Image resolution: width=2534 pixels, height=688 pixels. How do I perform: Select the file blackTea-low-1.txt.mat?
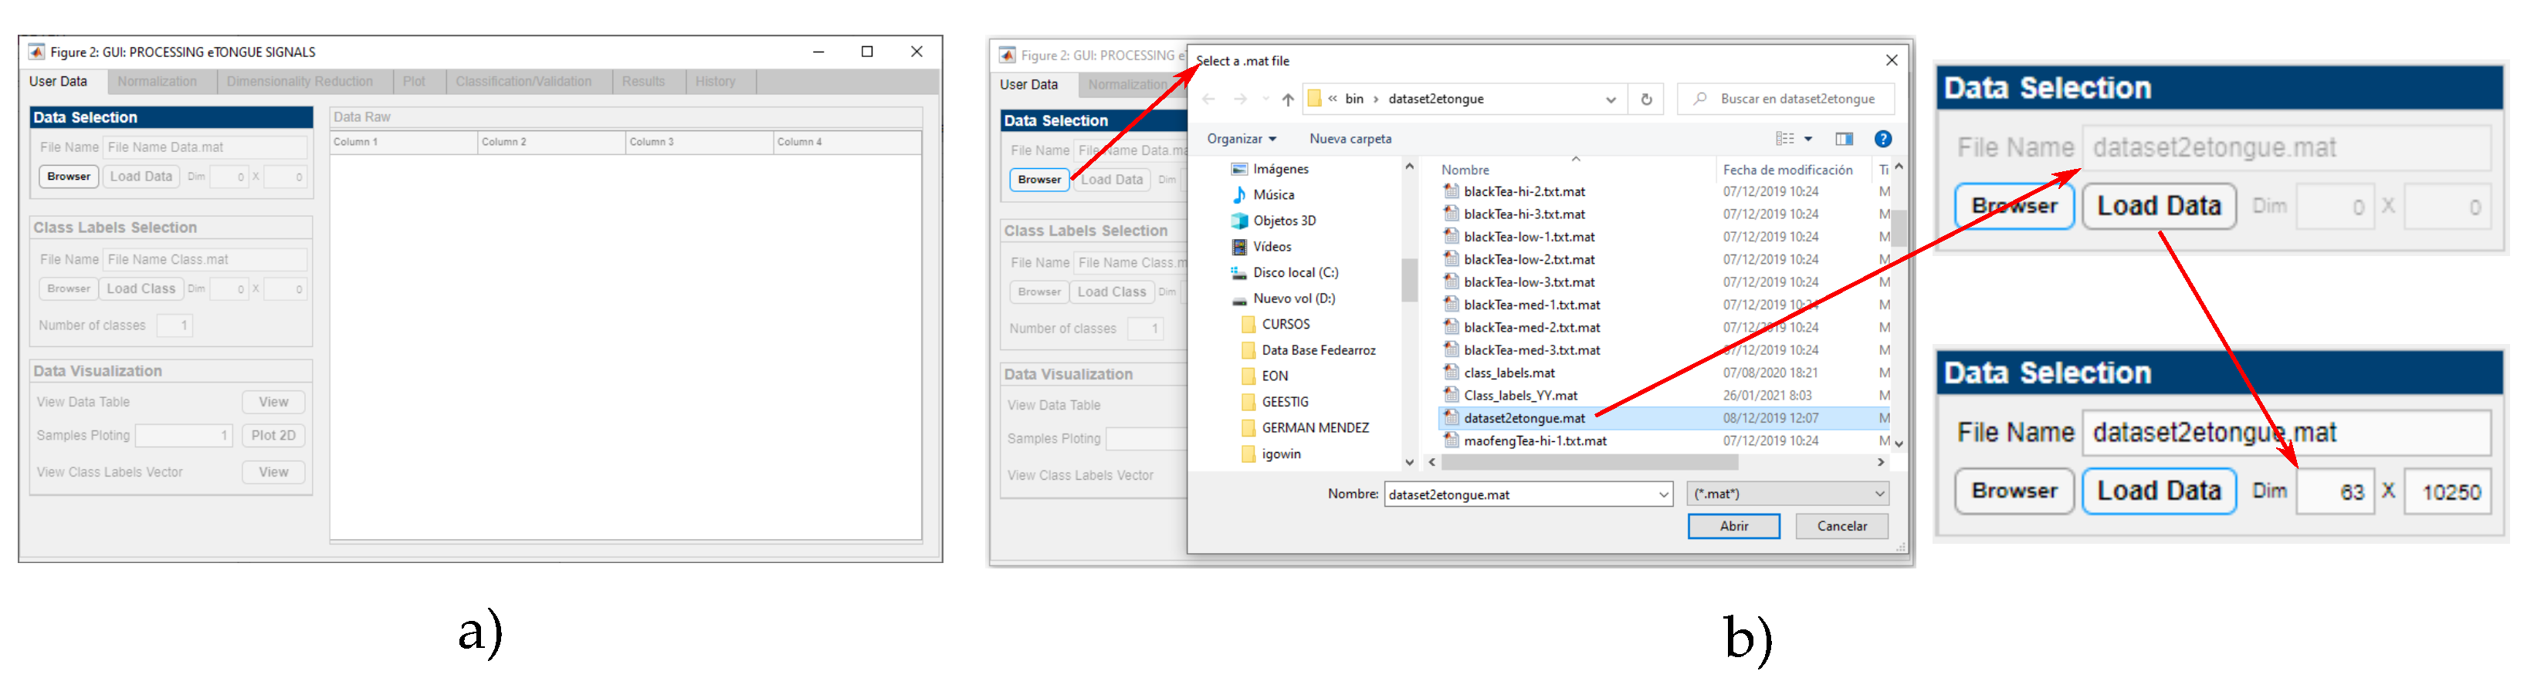pos(1529,237)
